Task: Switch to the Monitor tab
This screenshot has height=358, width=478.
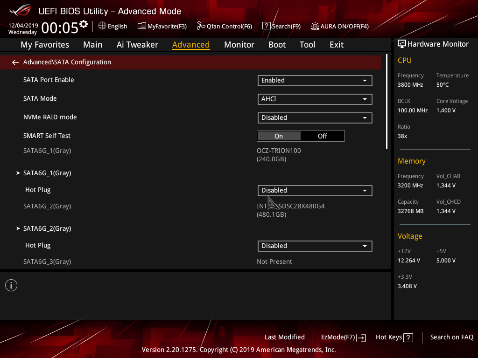Action: click(239, 45)
